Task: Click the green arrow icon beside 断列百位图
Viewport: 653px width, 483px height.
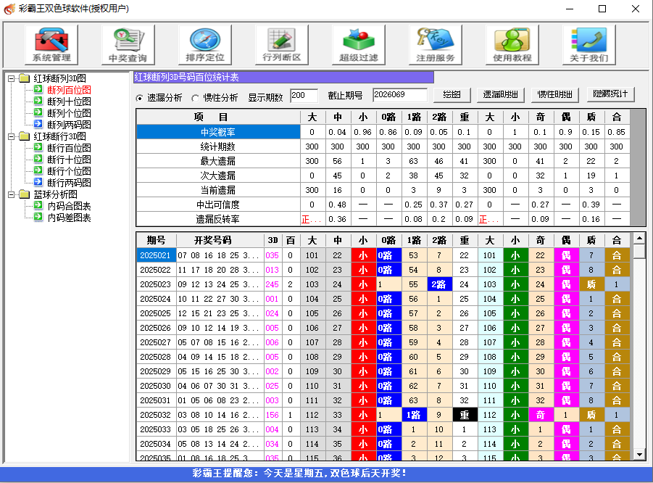Action: click(38, 89)
